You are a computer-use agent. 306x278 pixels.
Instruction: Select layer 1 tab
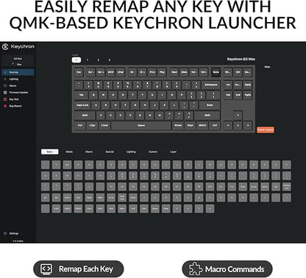point(88,60)
